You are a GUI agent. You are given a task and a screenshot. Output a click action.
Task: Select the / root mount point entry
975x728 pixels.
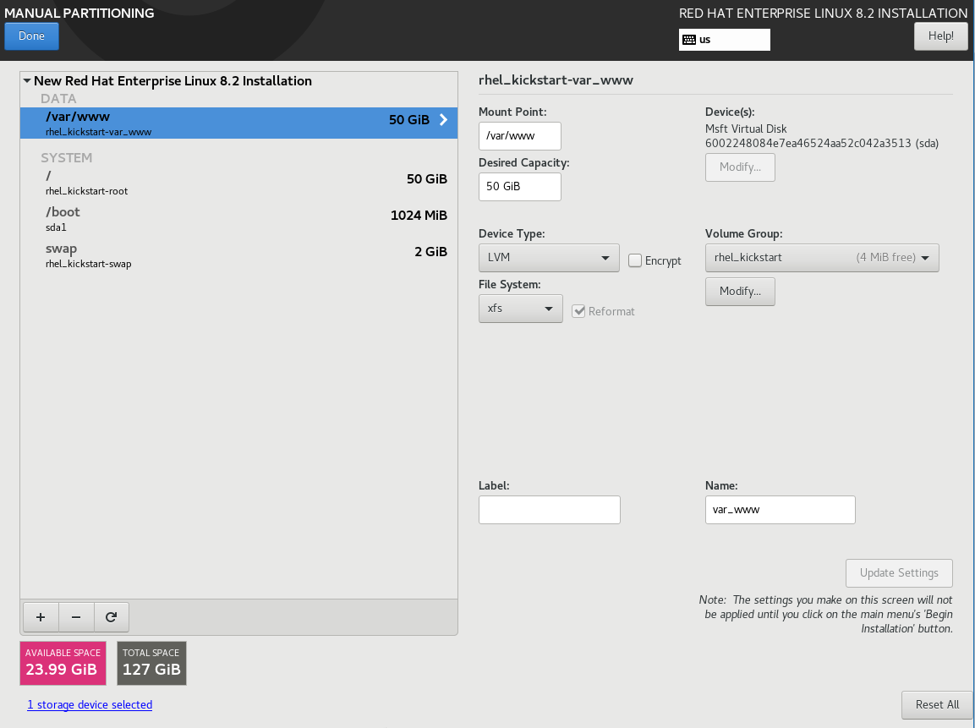pyautogui.click(x=238, y=182)
